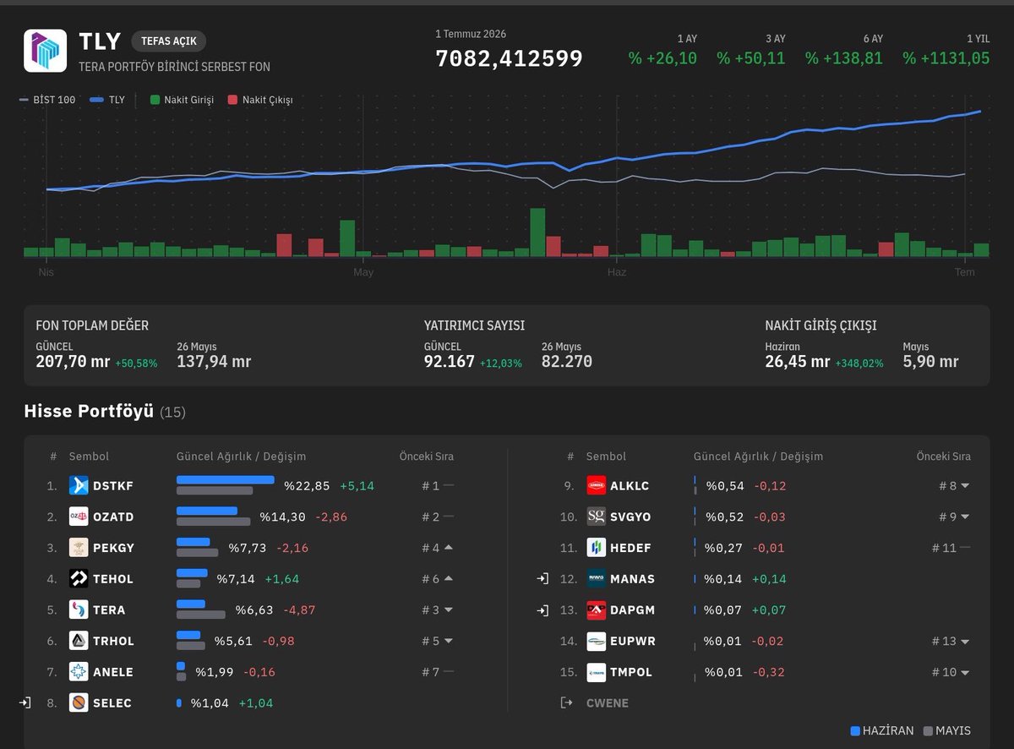The image size is (1014, 749).
Task: Click the HEDEF stock logo
Action: tap(597, 548)
